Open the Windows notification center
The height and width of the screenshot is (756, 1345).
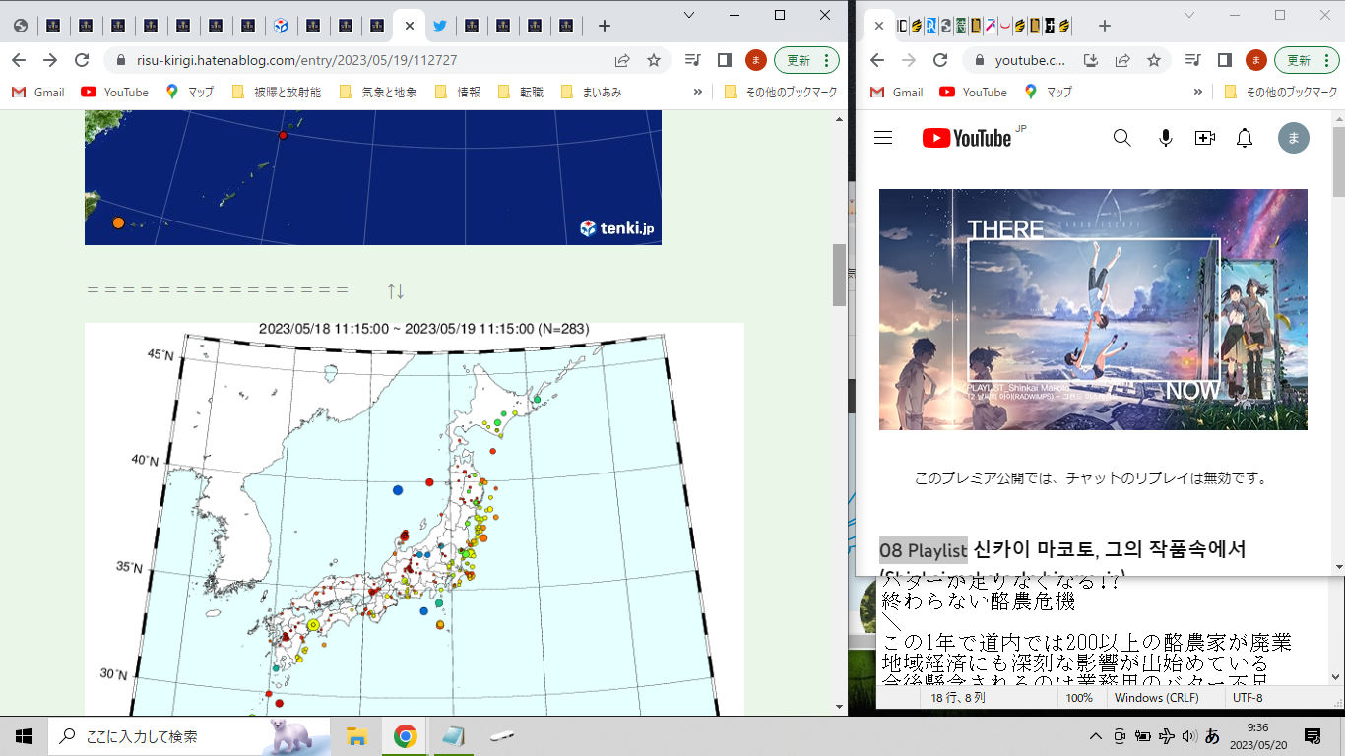tap(1313, 736)
